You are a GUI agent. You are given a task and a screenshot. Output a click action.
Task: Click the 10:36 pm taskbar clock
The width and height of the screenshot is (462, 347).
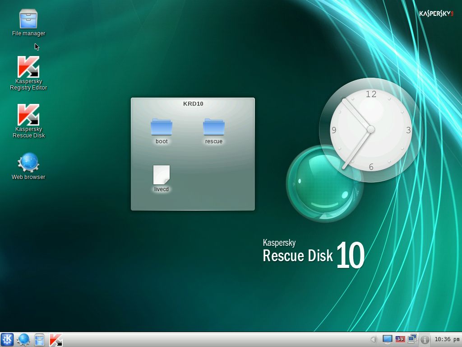(x=447, y=340)
